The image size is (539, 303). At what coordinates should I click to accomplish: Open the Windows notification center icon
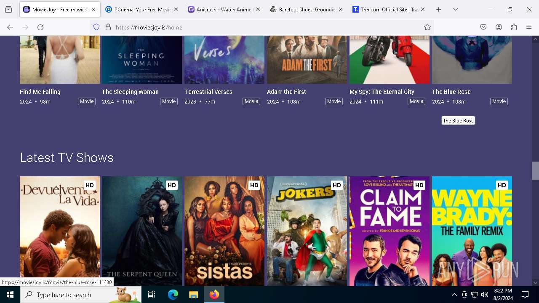coord(525,295)
